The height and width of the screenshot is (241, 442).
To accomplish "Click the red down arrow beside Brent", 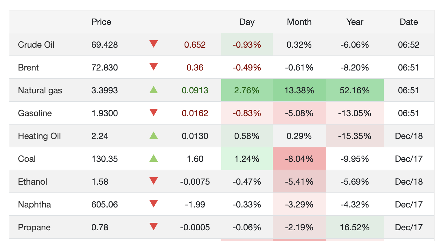I will pos(154,67).
